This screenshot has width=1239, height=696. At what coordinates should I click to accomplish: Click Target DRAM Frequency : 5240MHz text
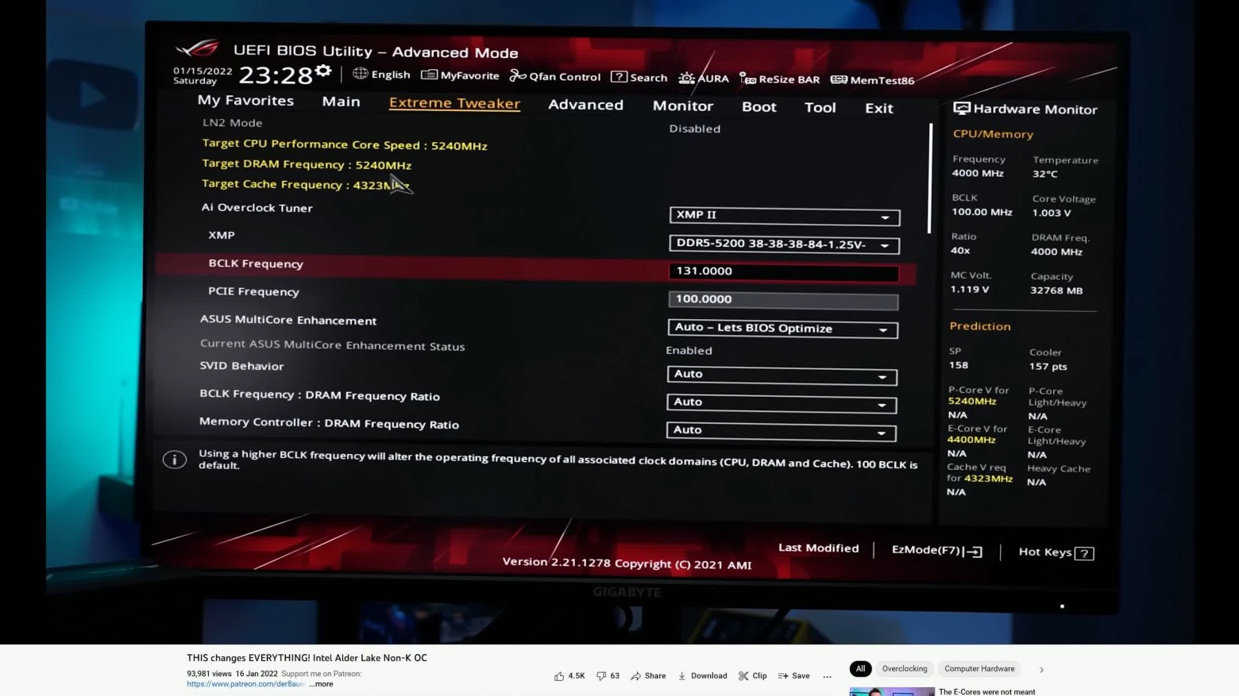(307, 164)
